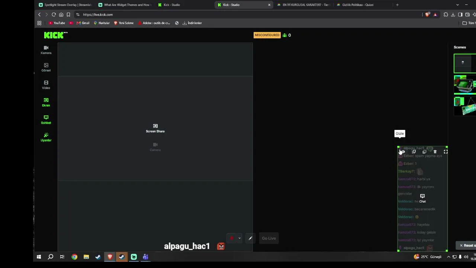Open browser downloads icon in toolbar
Image resolution: width=476 pixels, height=268 pixels.
point(453,15)
